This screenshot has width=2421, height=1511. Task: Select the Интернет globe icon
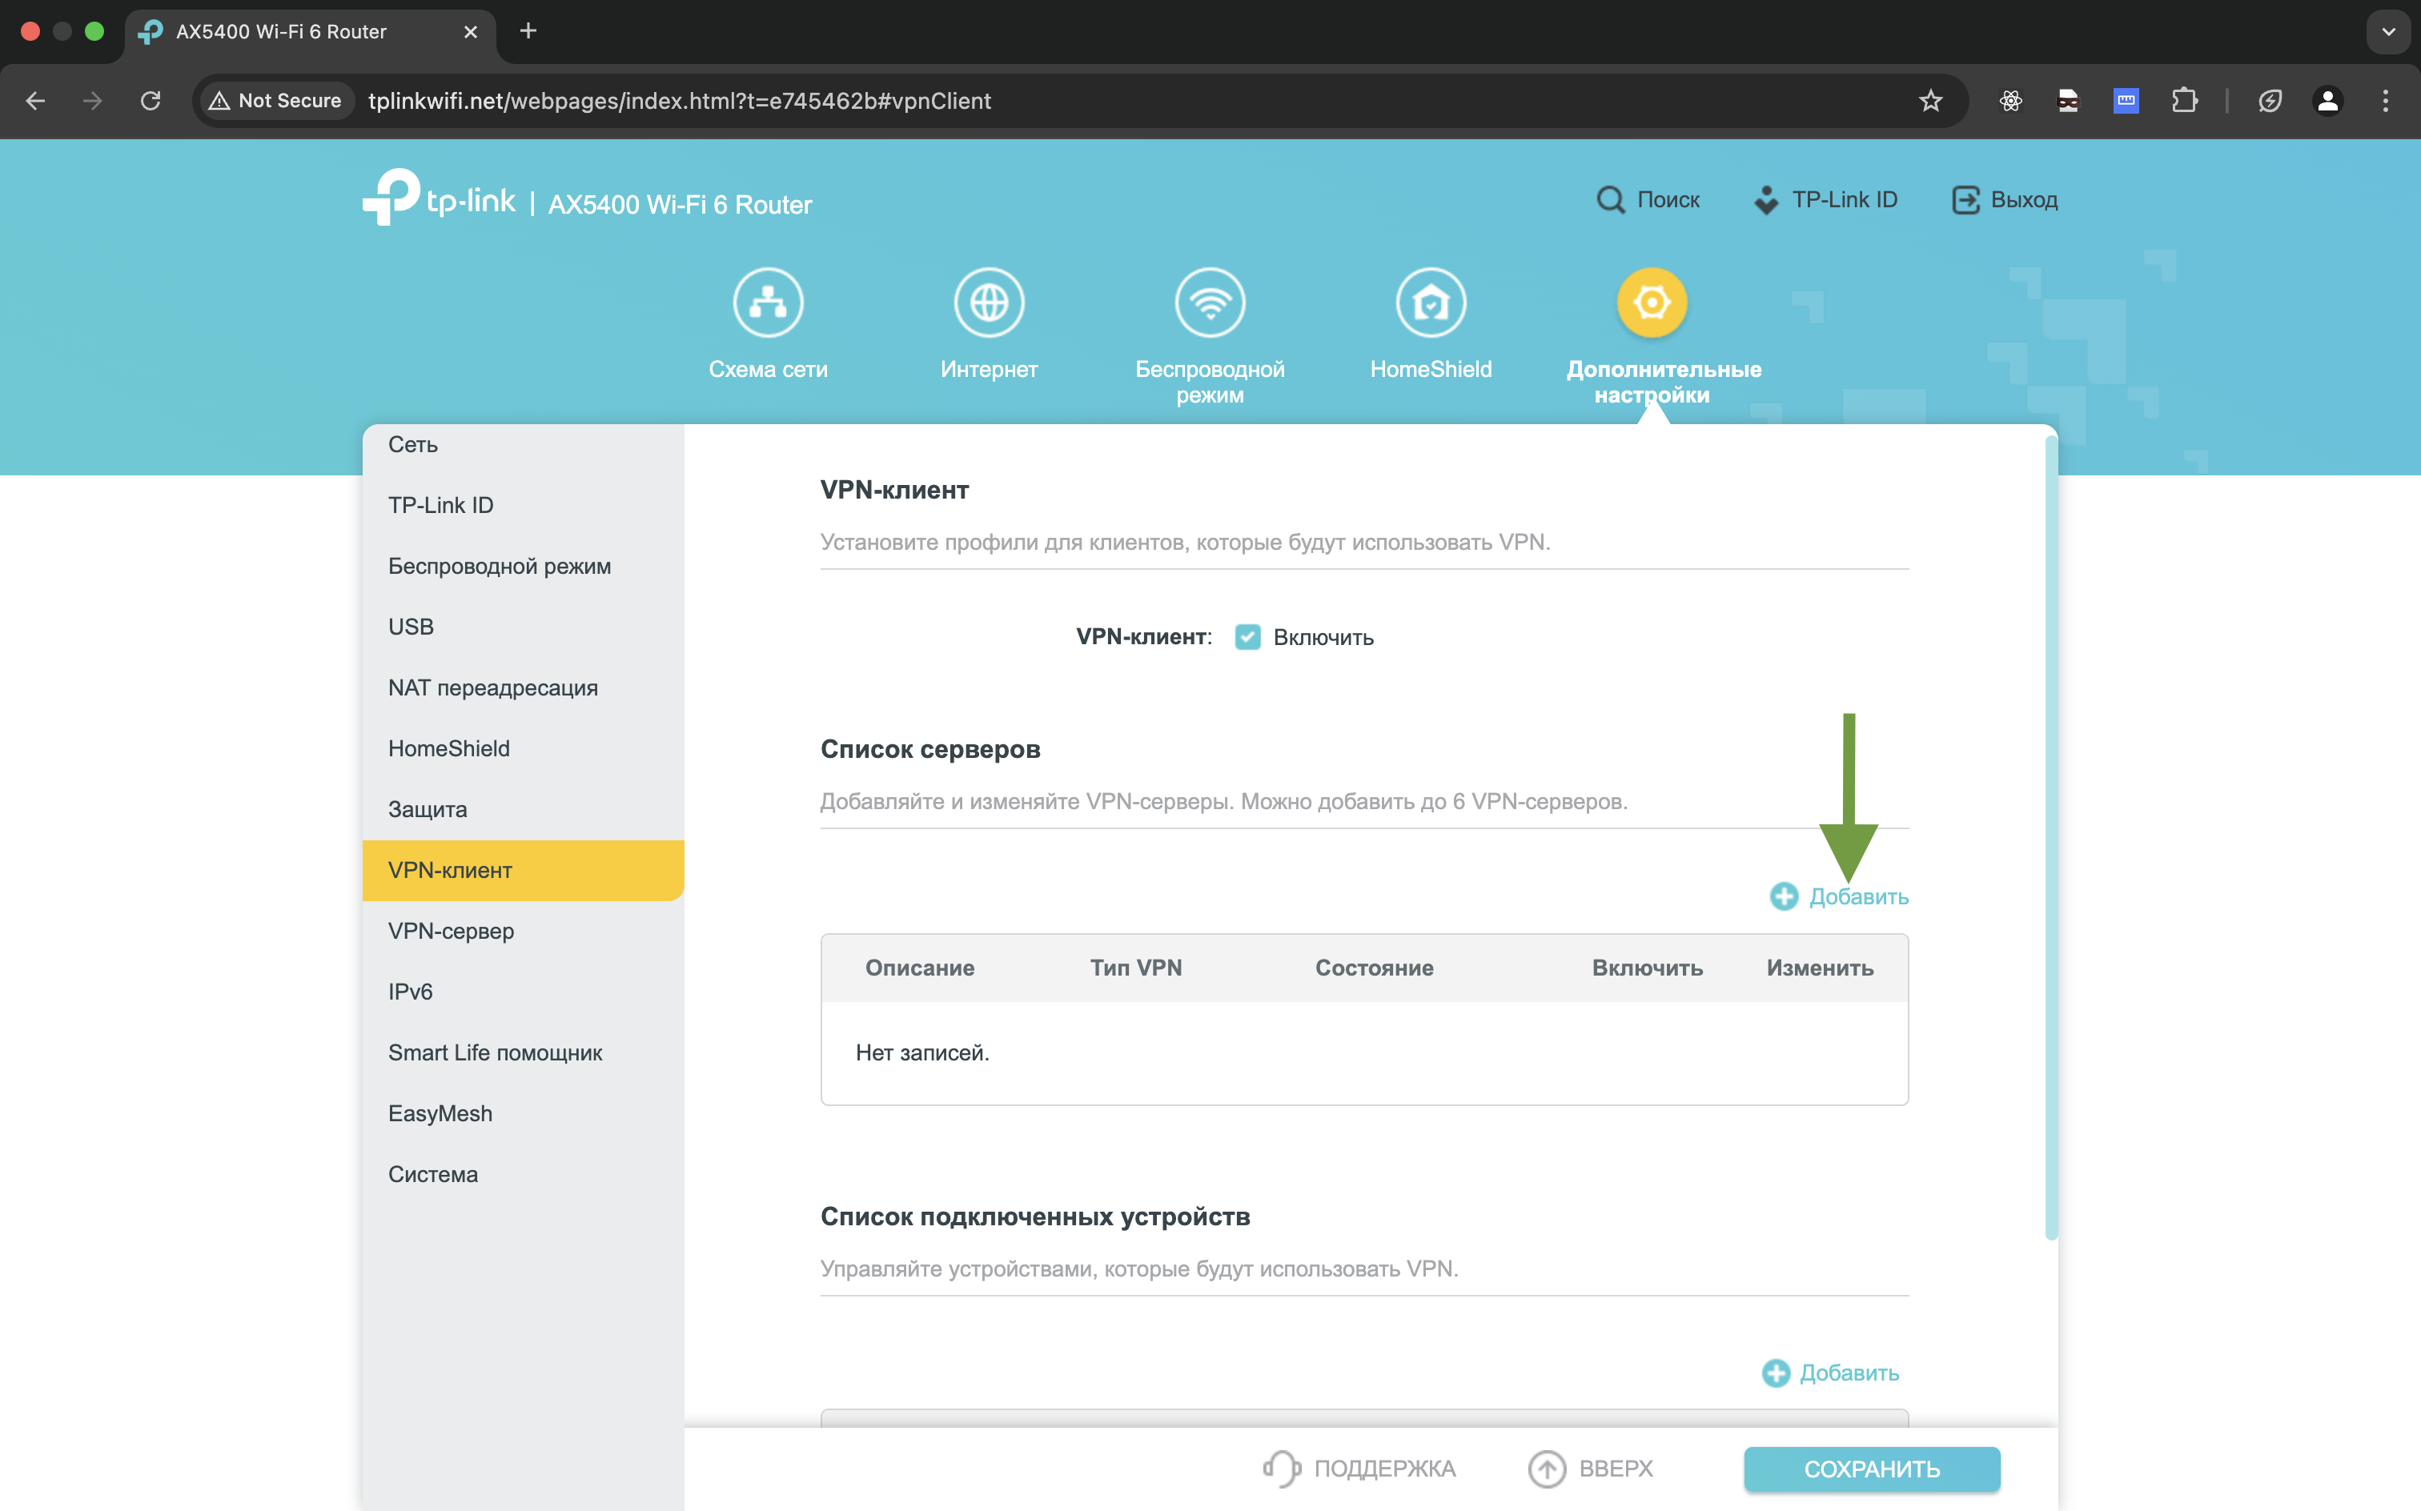(990, 302)
